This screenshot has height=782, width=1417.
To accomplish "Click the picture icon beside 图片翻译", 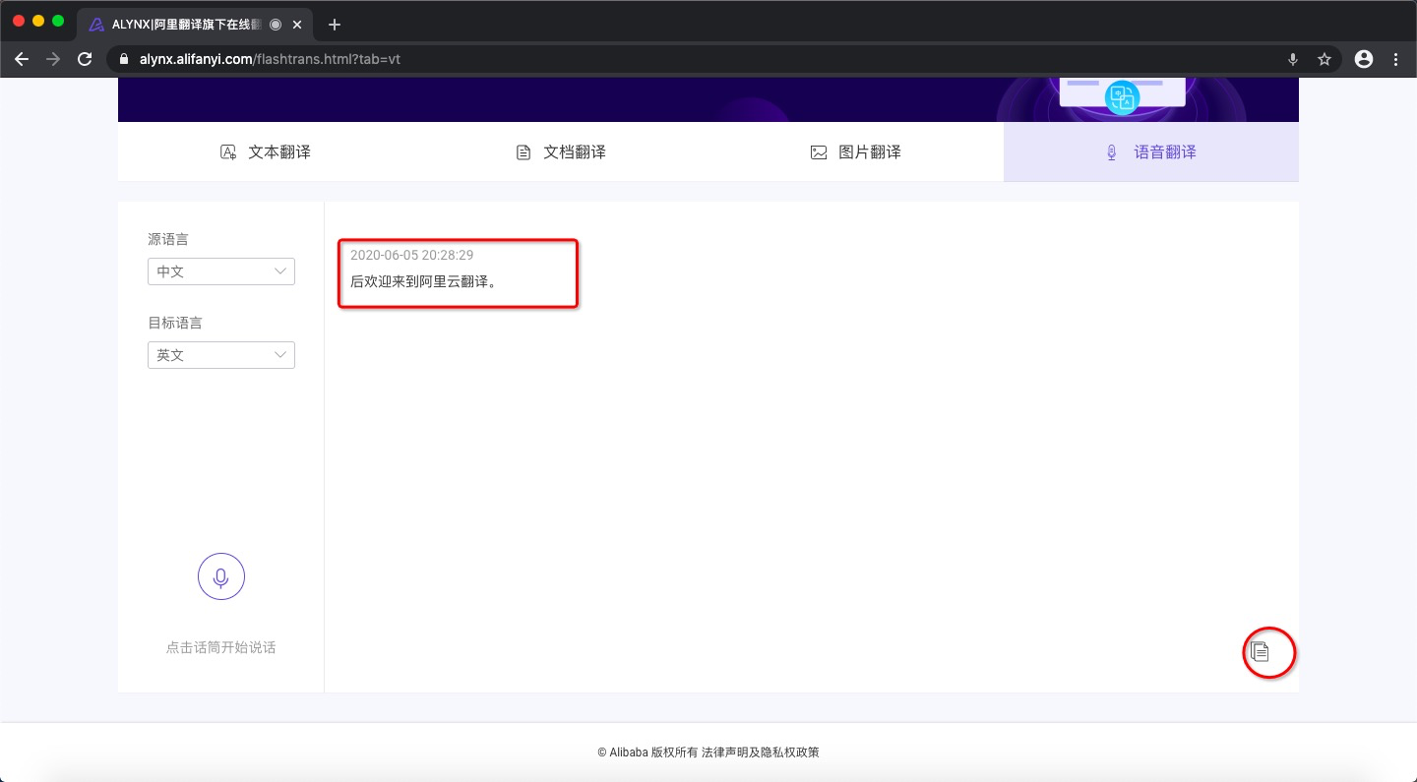I will pos(819,152).
